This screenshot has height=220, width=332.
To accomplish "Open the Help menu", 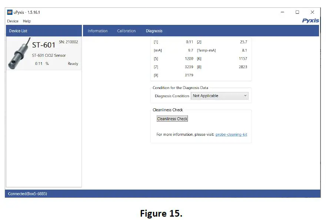I will click(27, 21).
